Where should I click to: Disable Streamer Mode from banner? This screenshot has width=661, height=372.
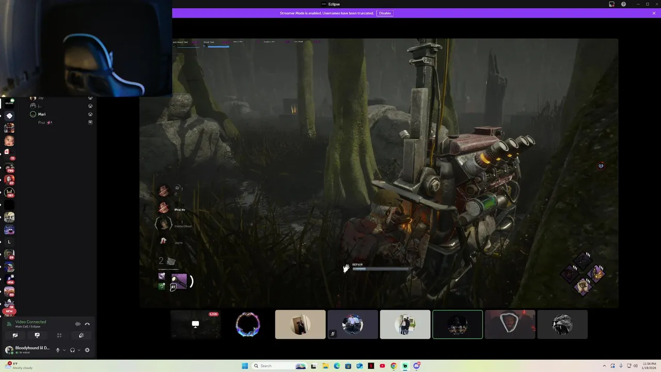pyautogui.click(x=385, y=13)
